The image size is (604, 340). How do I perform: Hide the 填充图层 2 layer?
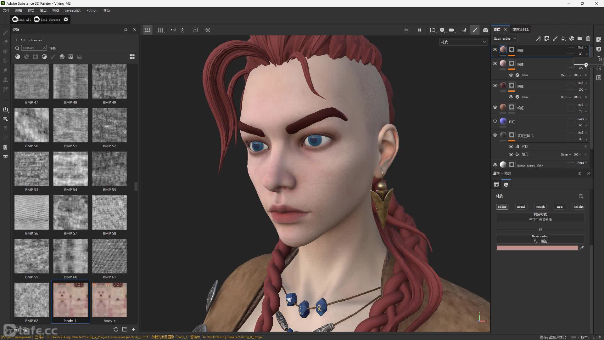tap(495, 135)
